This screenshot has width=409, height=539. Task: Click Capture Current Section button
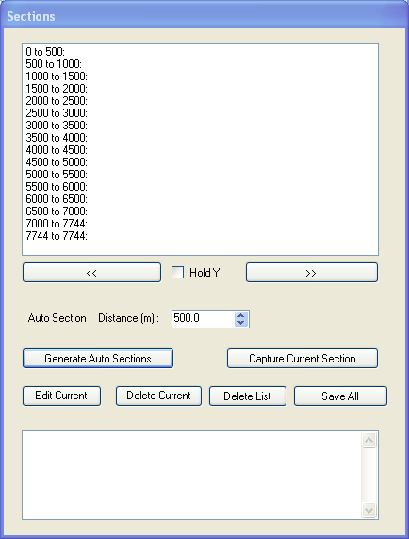pyautogui.click(x=303, y=359)
